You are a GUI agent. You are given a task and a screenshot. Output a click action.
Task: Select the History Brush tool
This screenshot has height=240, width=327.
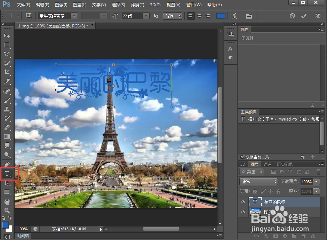tap(7, 118)
